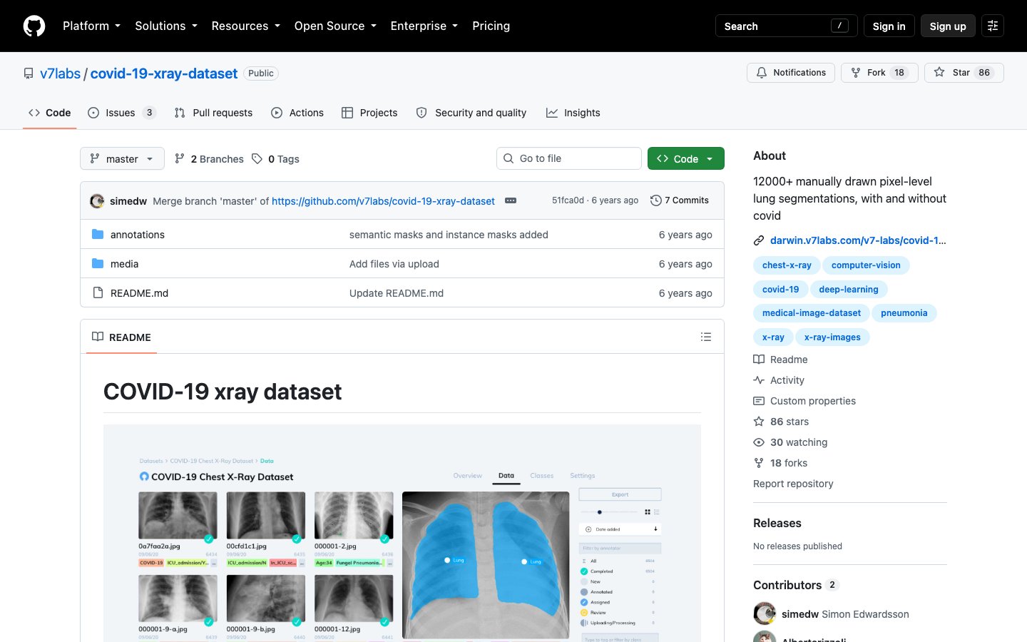This screenshot has width=1027, height=642.
Task: Switch to the Issues tab
Action: point(121,113)
